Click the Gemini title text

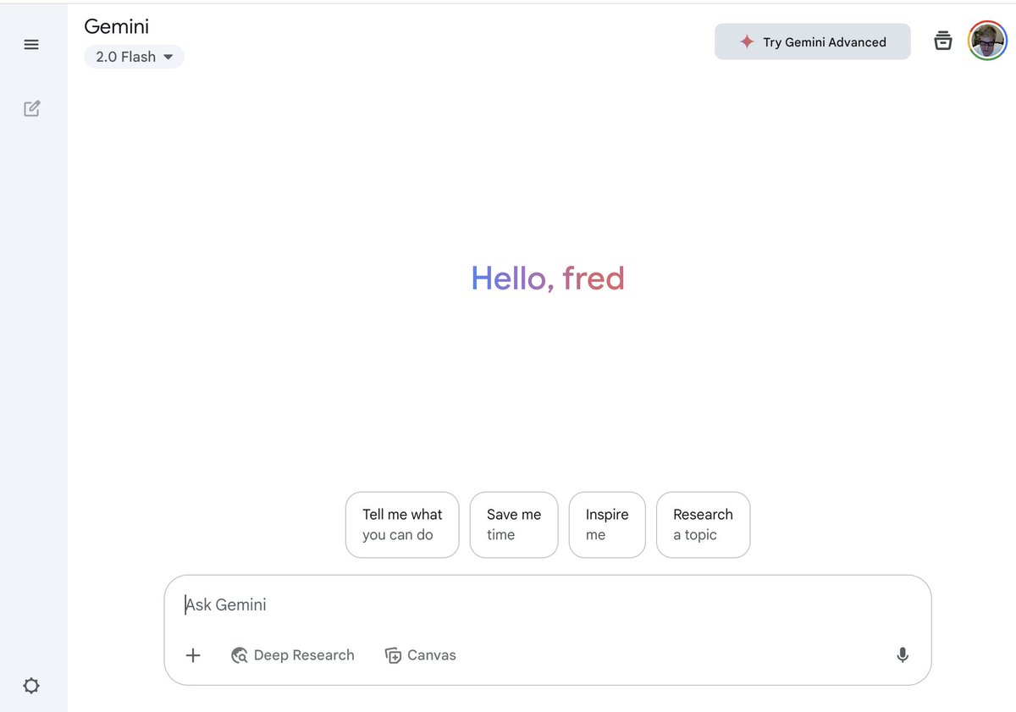117,26
